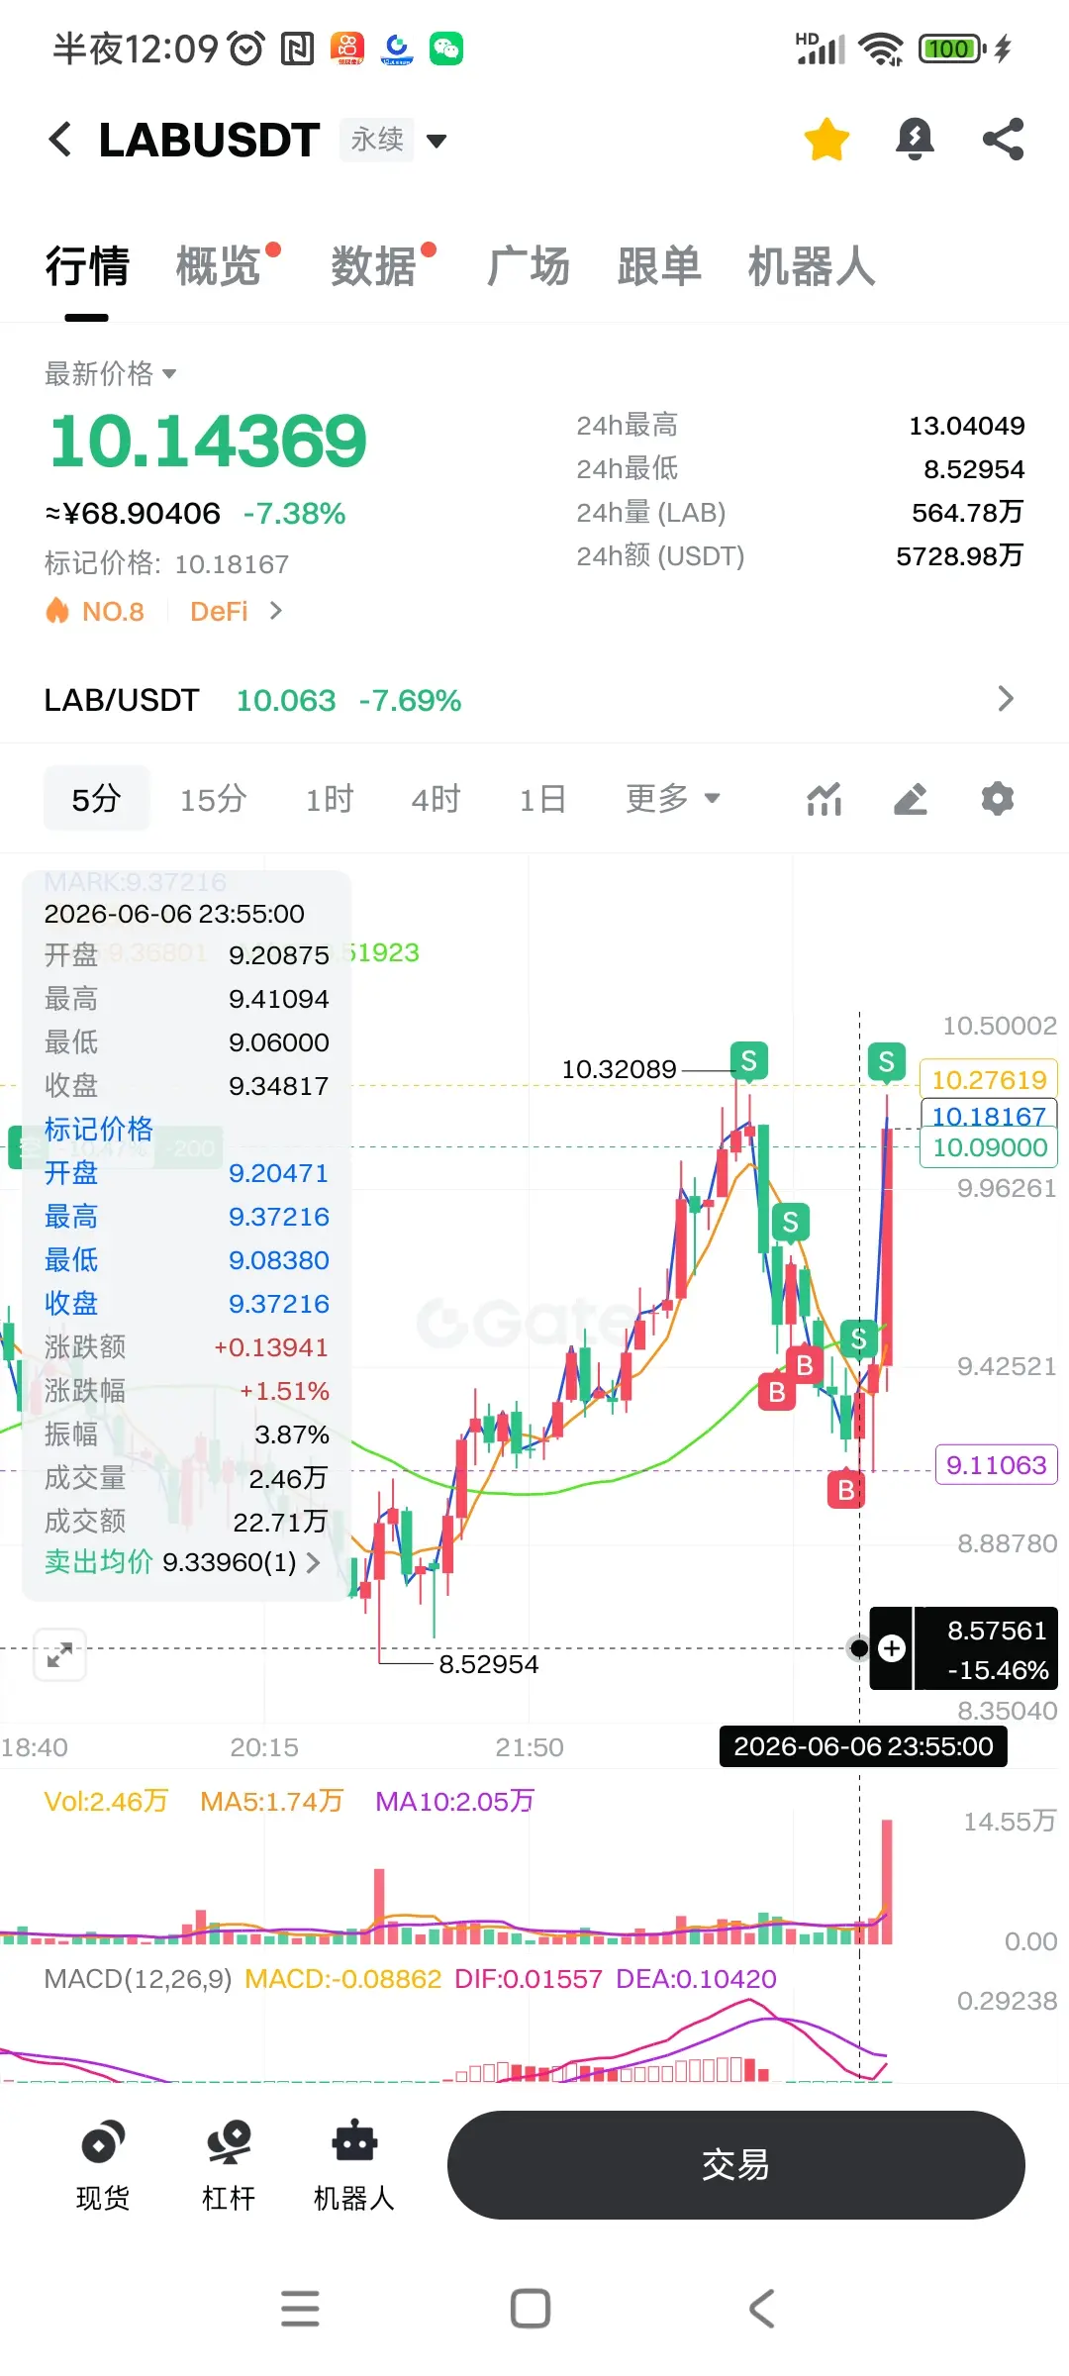The height and width of the screenshot is (2376, 1069).
Task: Open the 卖出均价 9.33960(1) detail
Action: pos(182,1562)
